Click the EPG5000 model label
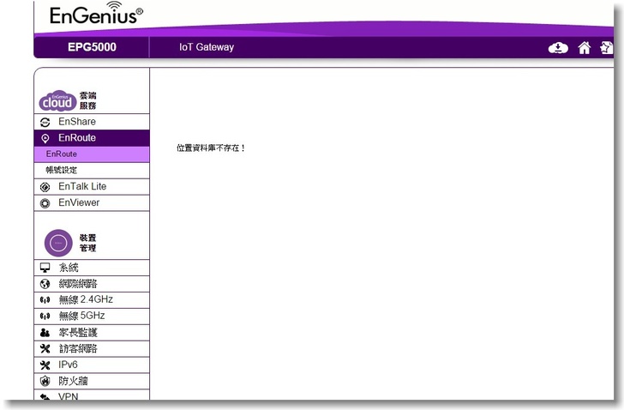This screenshot has height=410, width=624. 92,47
